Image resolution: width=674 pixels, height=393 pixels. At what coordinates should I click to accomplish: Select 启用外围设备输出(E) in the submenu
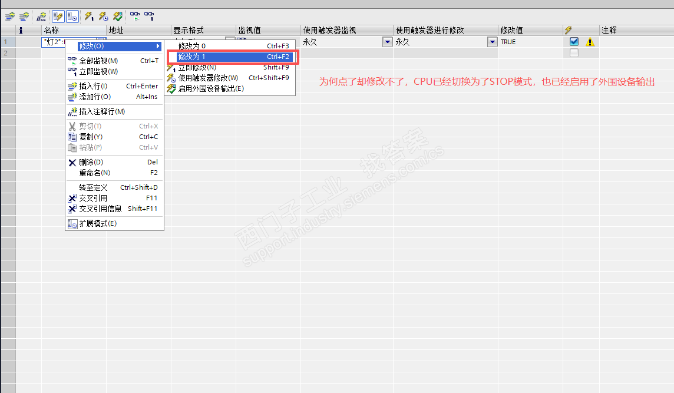(231, 88)
